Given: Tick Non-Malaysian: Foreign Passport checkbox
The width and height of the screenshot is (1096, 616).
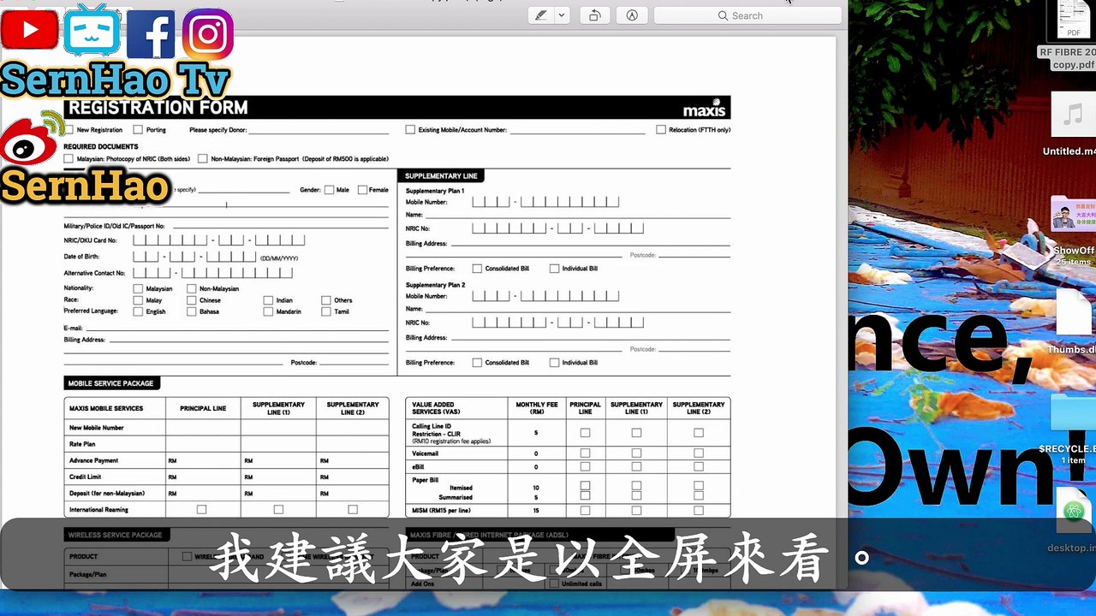Looking at the screenshot, I should click(203, 158).
